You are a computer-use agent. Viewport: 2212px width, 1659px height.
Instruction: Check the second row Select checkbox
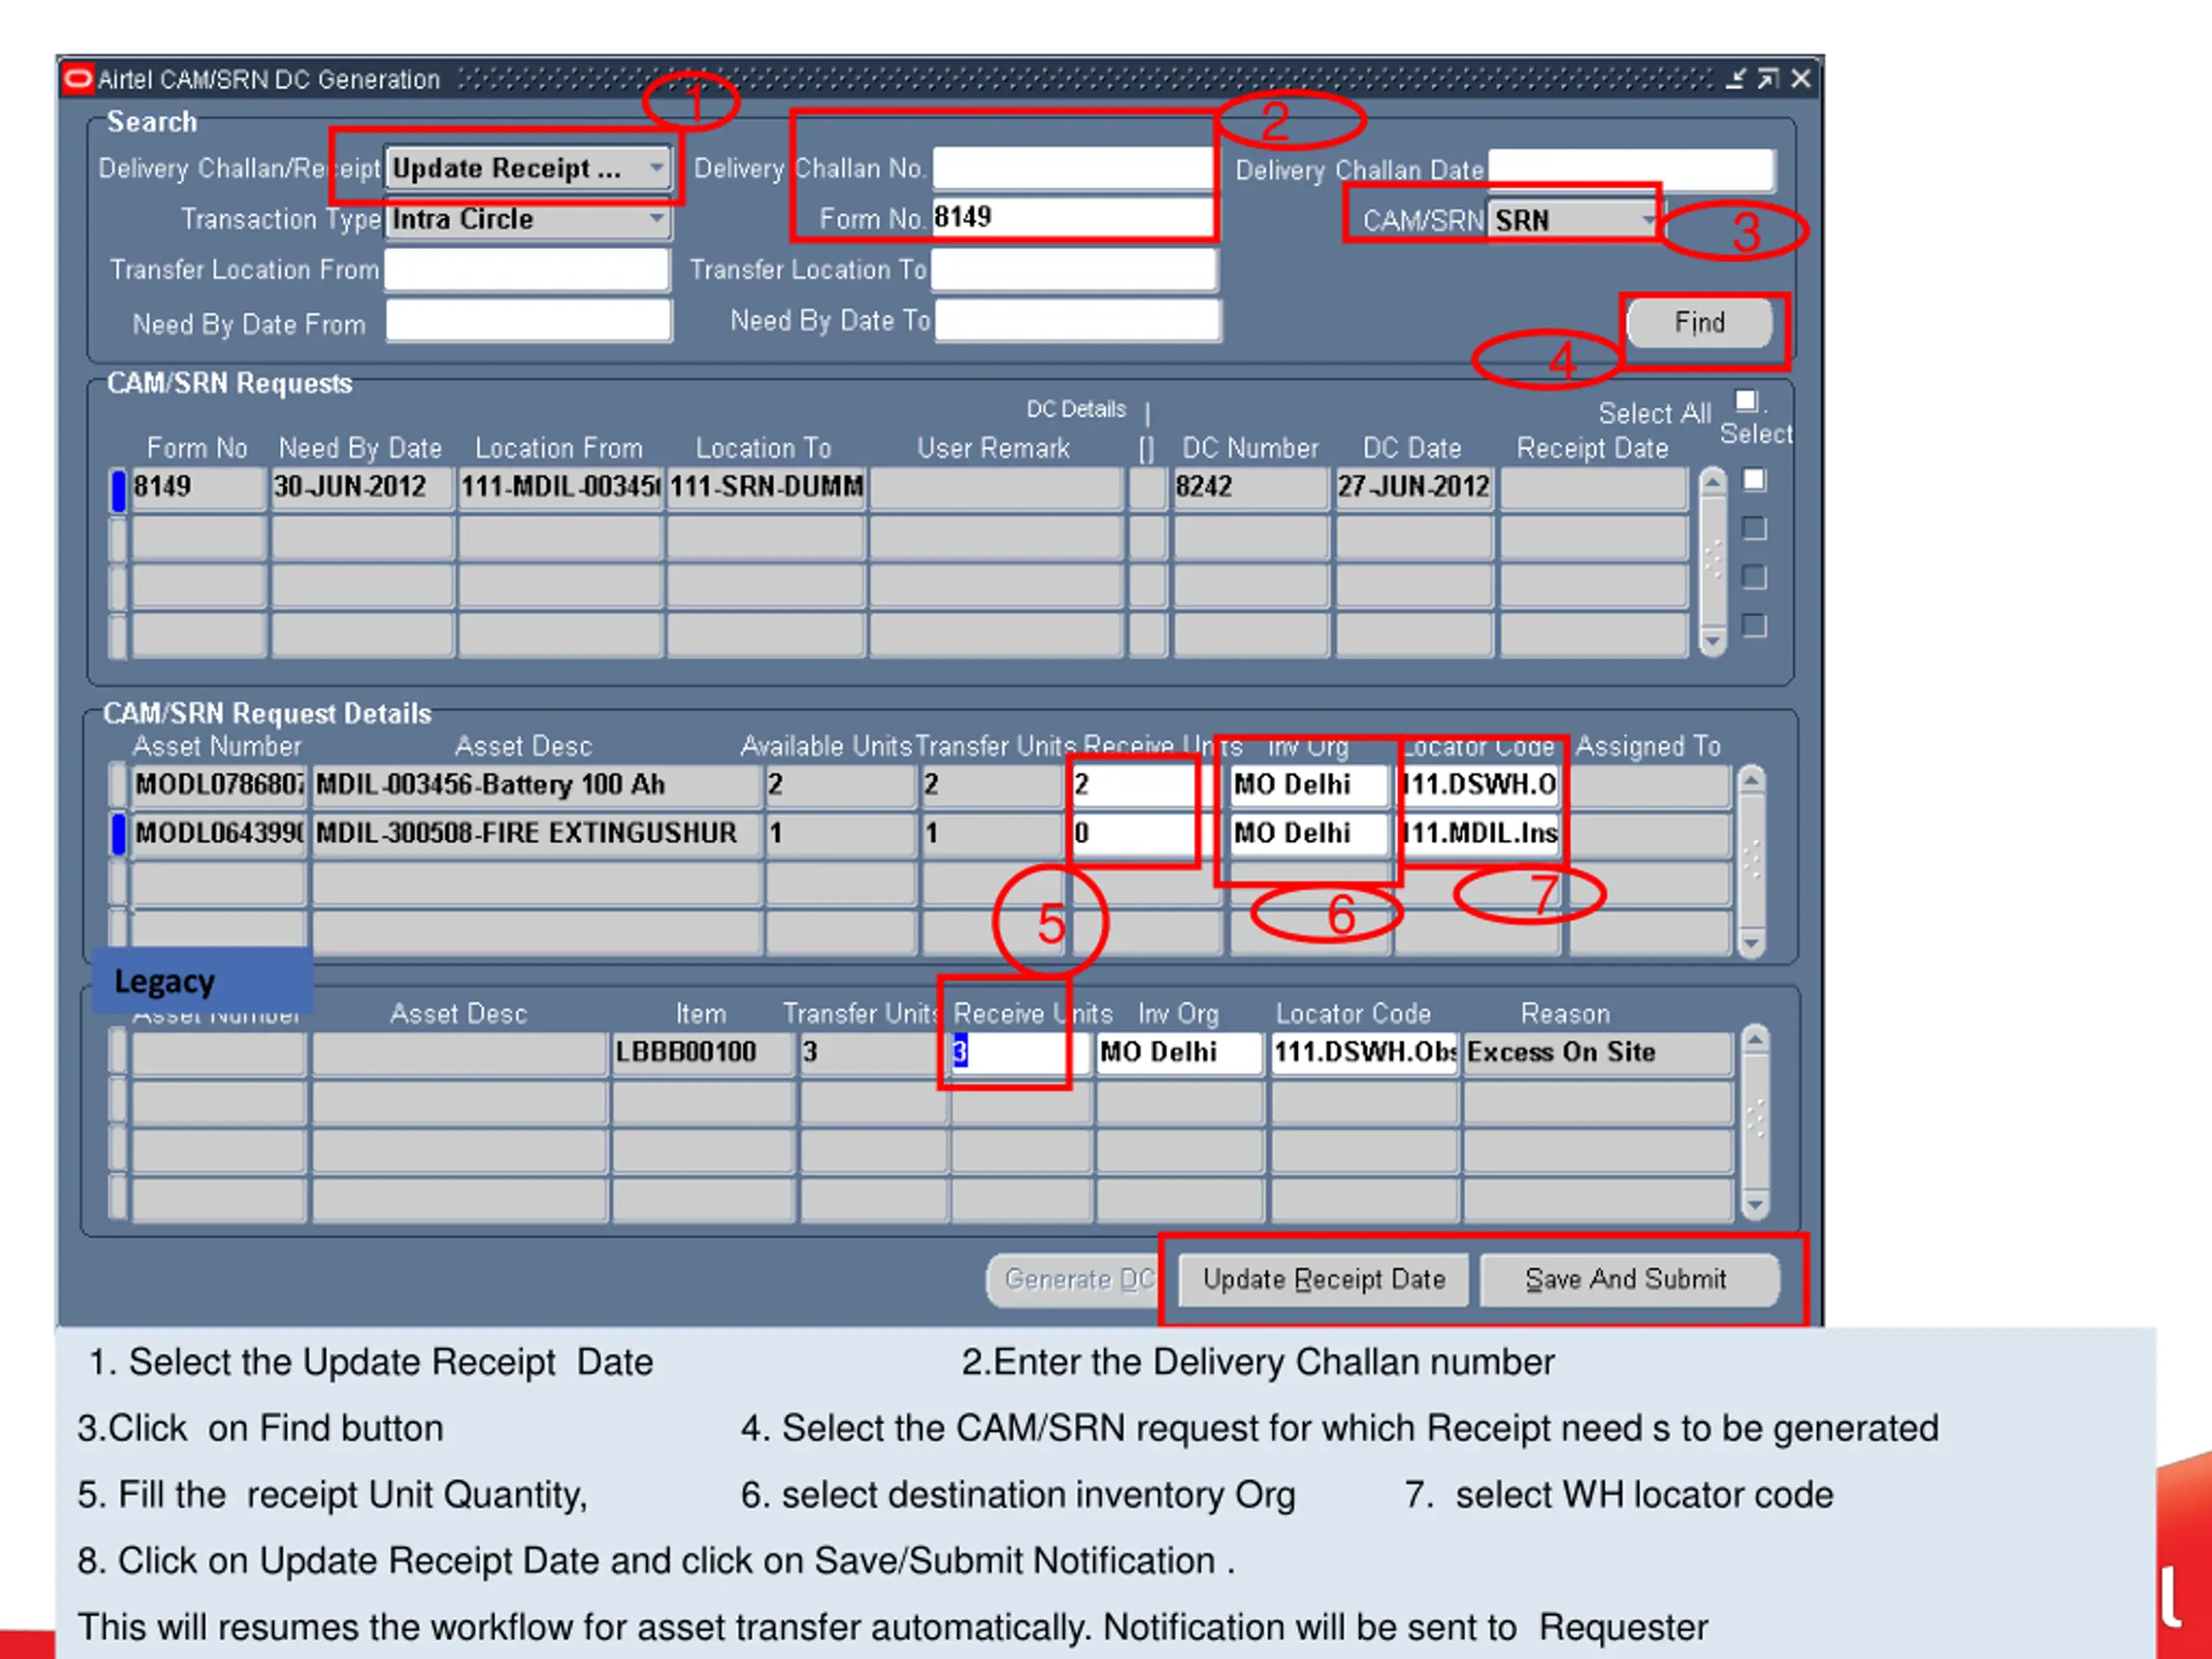pyautogui.click(x=1754, y=528)
